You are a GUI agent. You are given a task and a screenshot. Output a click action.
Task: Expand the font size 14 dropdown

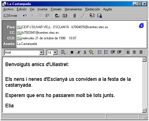point(55,52)
